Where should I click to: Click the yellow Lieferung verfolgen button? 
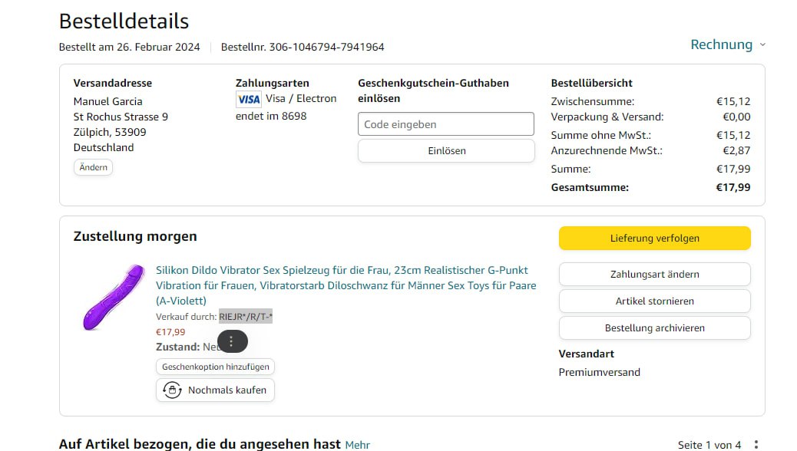coord(654,238)
